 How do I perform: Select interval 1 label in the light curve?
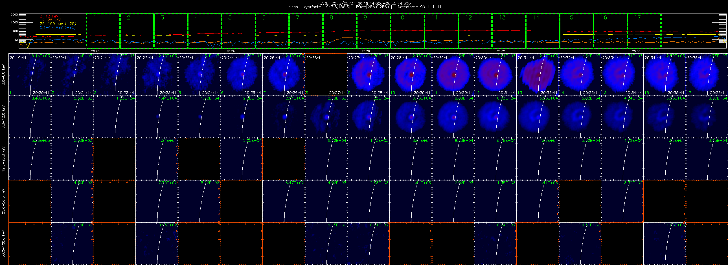pyautogui.click(x=95, y=18)
